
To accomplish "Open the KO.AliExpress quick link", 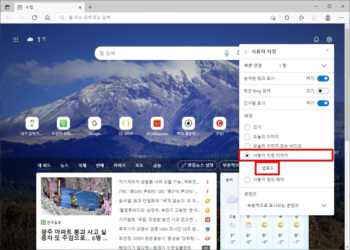I will (x=157, y=126).
